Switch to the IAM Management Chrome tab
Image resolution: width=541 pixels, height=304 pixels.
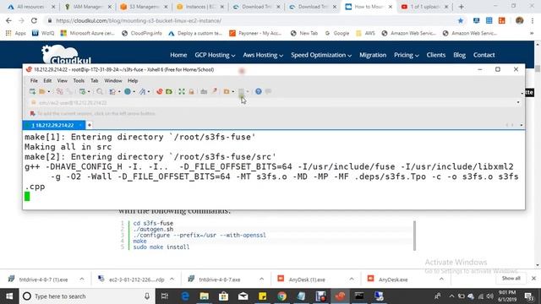pyautogui.click(x=87, y=7)
